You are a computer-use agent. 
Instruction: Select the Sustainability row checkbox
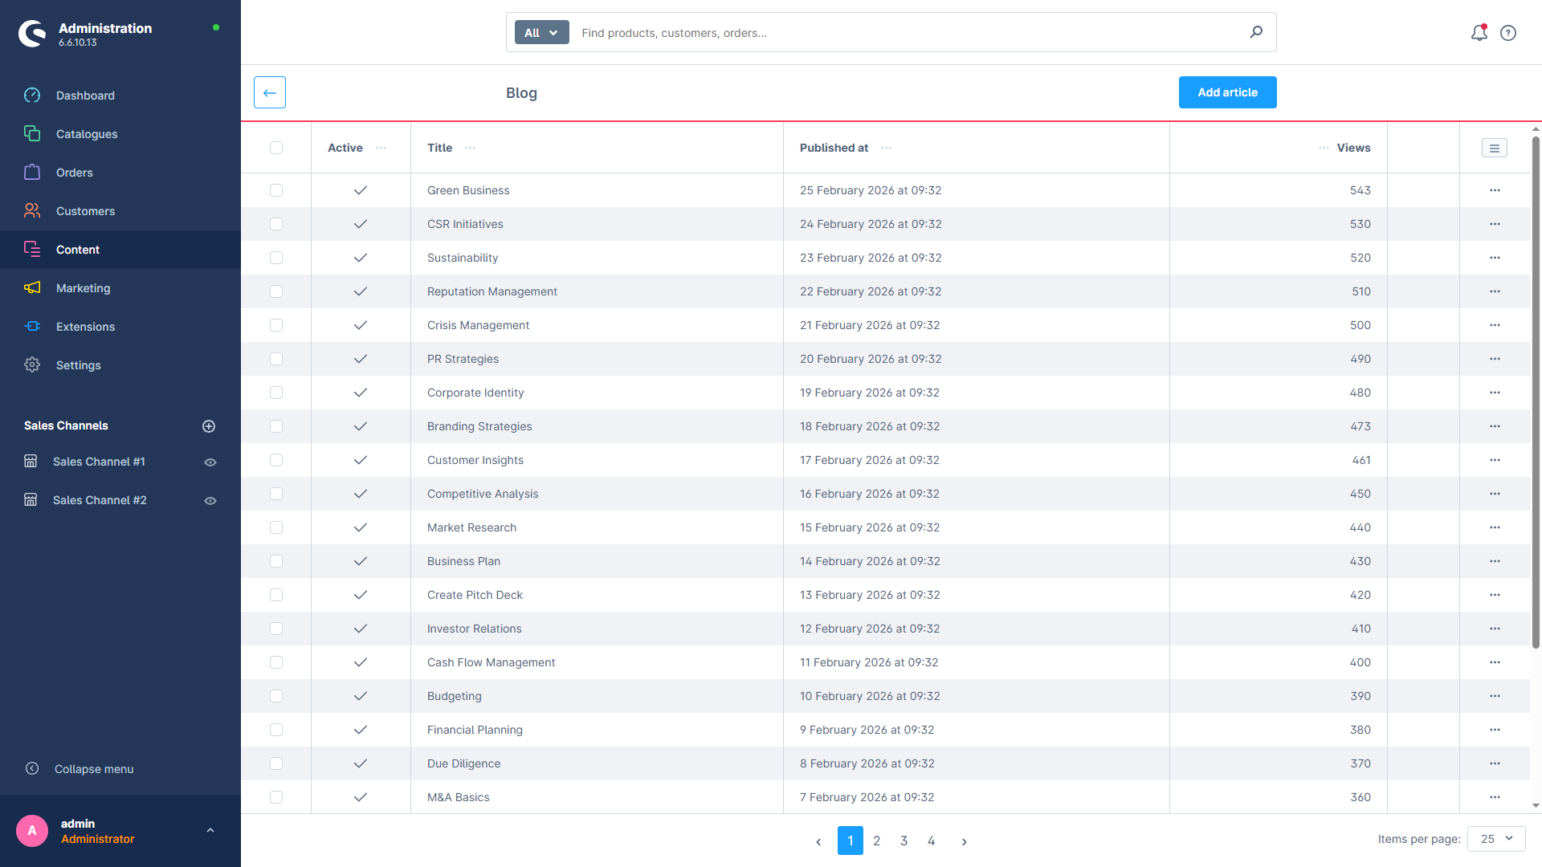click(x=276, y=258)
